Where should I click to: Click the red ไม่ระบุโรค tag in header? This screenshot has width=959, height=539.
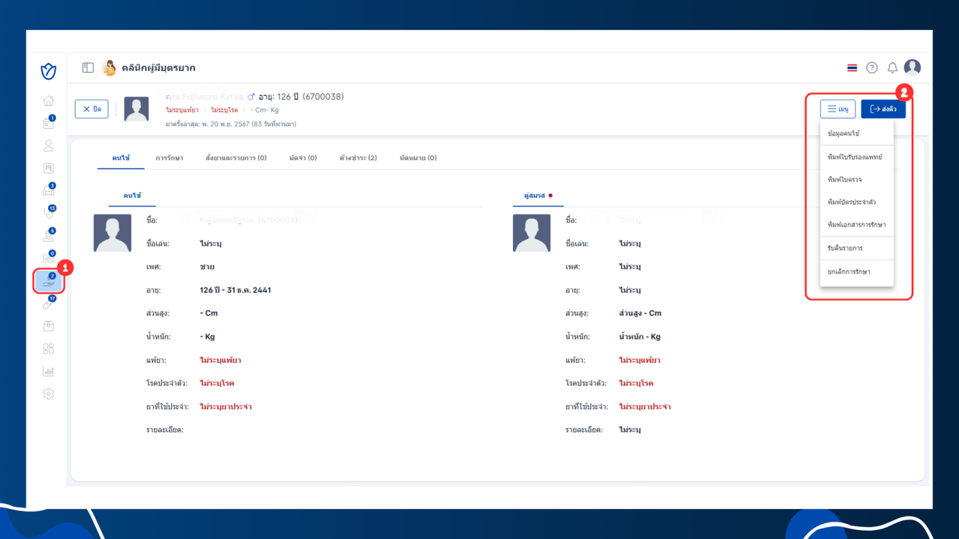tap(223, 110)
